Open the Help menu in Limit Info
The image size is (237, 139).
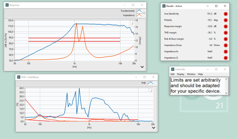pos(200,74)
